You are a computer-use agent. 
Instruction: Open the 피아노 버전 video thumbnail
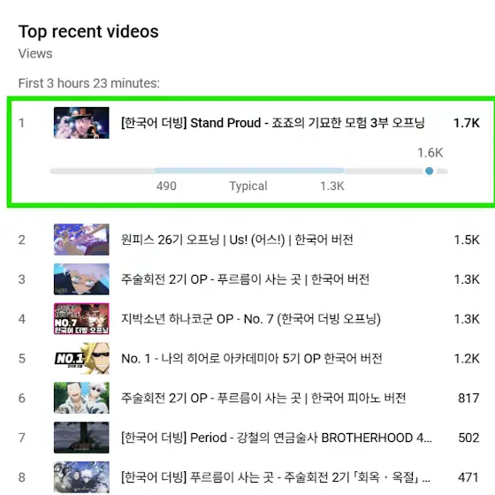click(81, 398)
